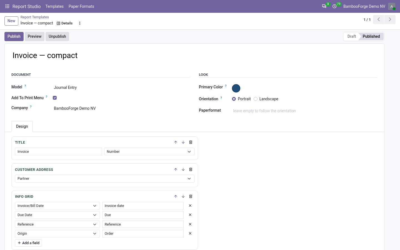Open the Title Number dropdown
Viewport: 400px width, 250px height.
149,152
